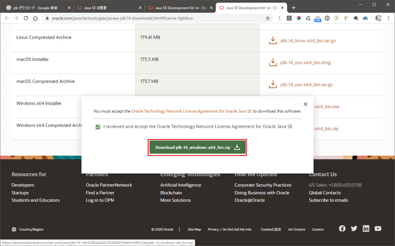This screenshot has height=246, width=395.
Task: Click jdk-14_osx-x64_bin.dmg link
Action: pyautogui.click(x=305, y=63)
